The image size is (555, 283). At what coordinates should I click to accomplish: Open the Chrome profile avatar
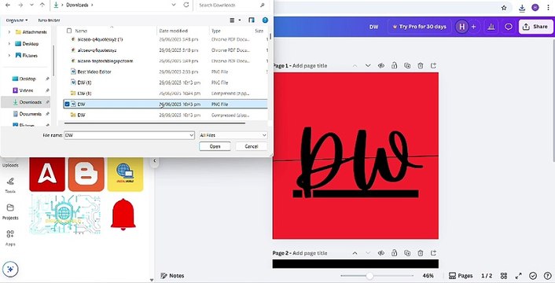click(x=535, y=7)
